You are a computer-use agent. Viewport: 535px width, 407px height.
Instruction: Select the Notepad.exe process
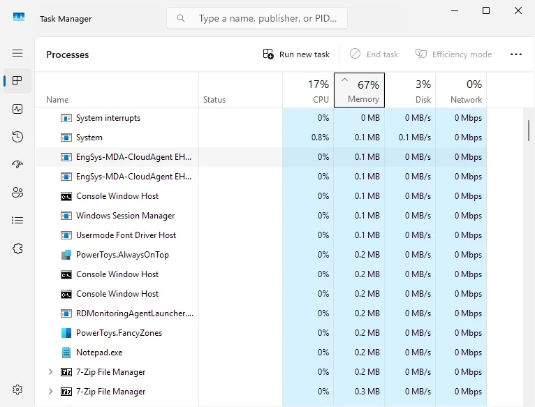261,353
